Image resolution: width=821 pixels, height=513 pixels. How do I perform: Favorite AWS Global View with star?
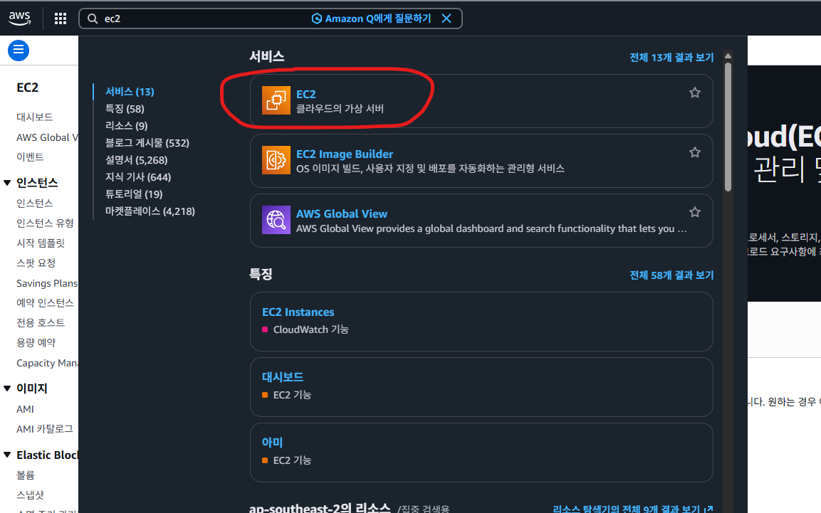point(695,212)
